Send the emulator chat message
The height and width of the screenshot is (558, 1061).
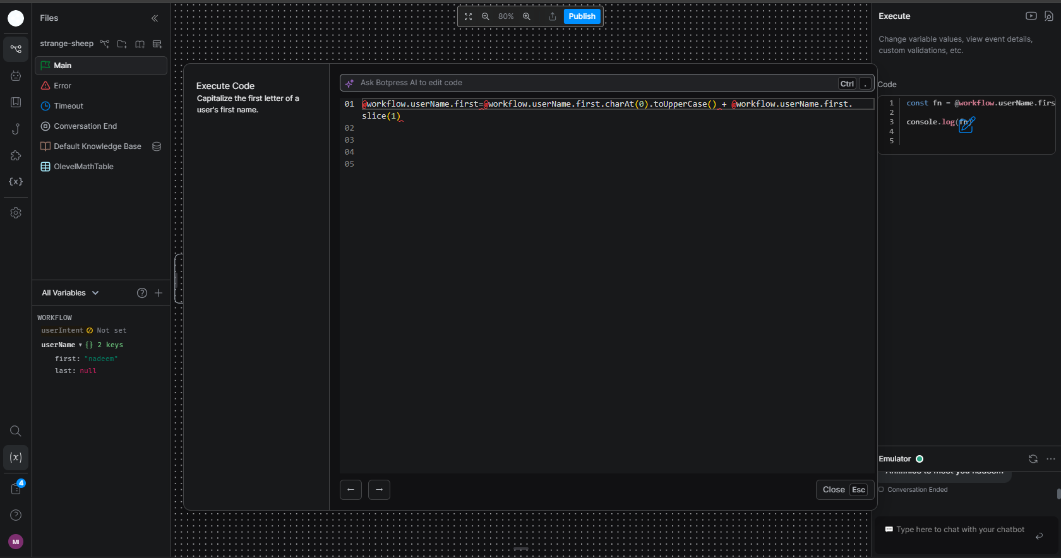pos(1040,536)
